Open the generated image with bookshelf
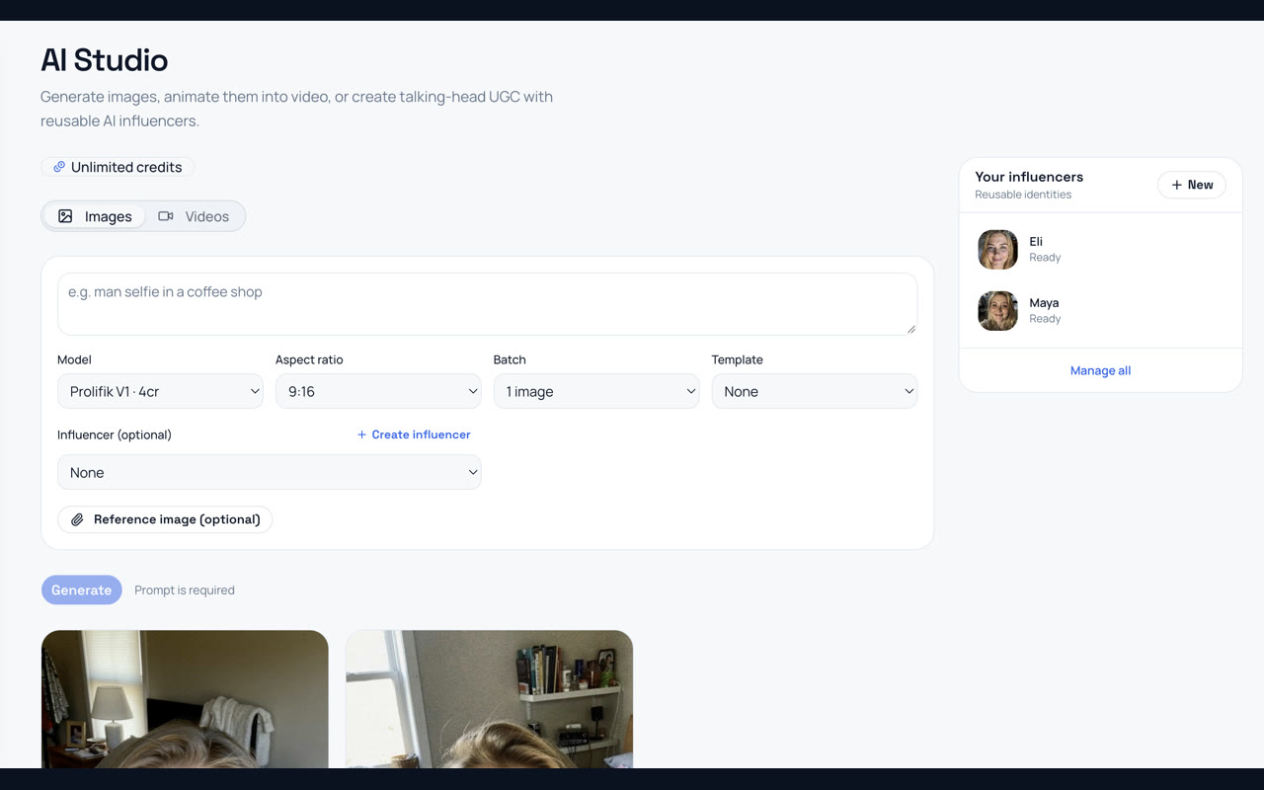 pyautogui.click(x=489, y=699)
